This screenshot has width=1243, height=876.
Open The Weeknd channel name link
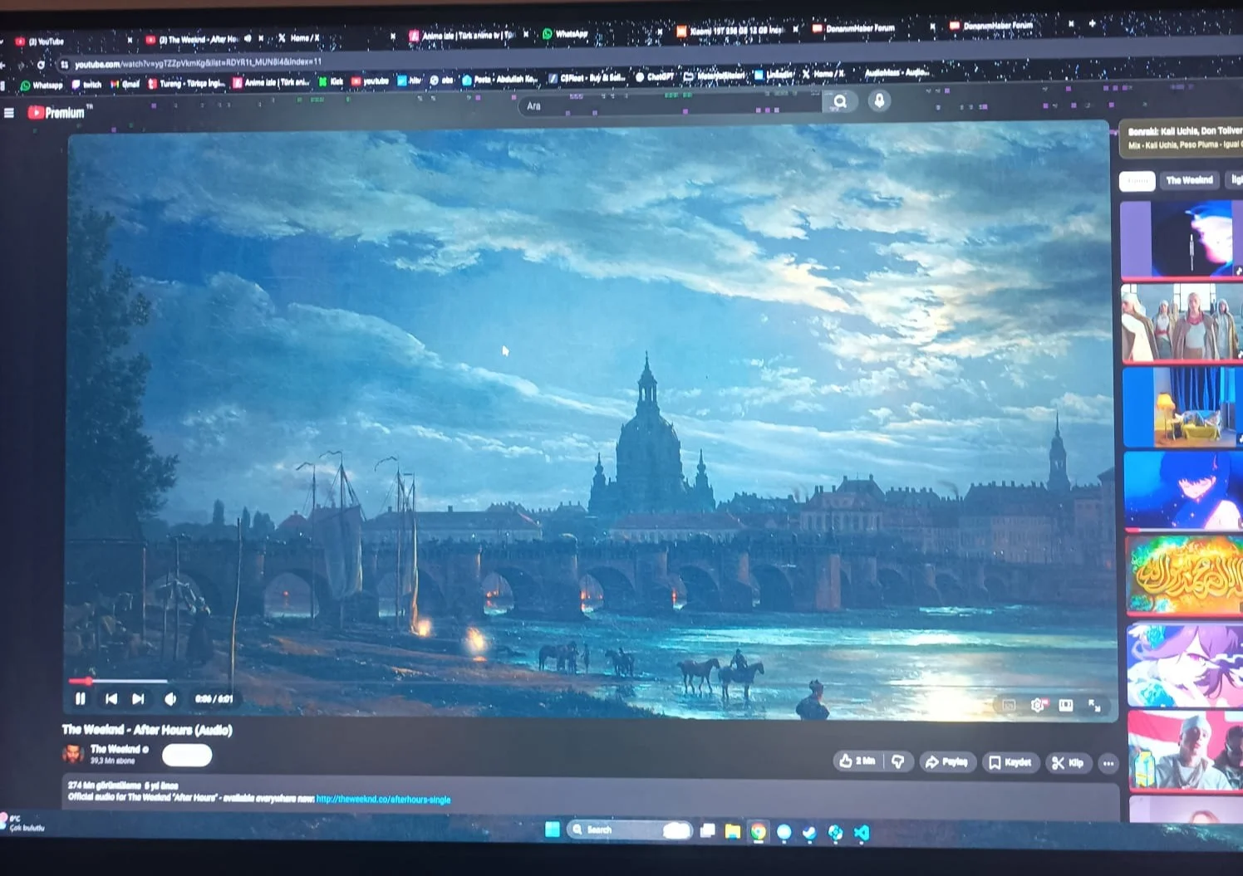coord(115,749)
